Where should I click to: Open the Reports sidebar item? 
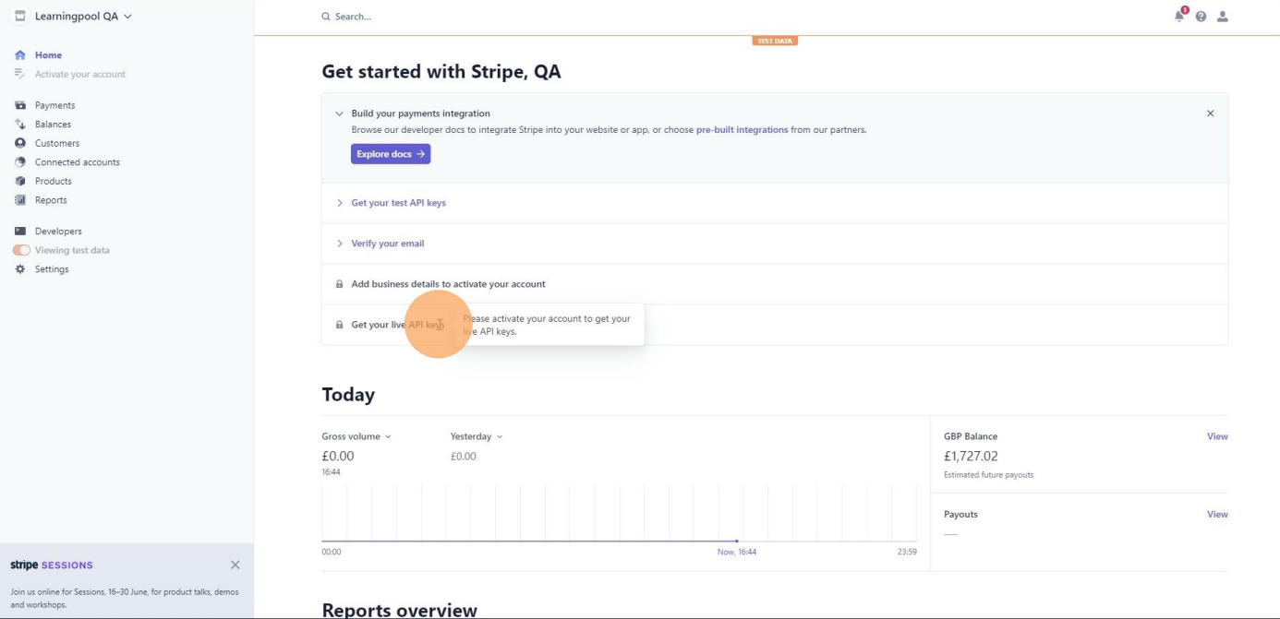[x=51, y=200]
